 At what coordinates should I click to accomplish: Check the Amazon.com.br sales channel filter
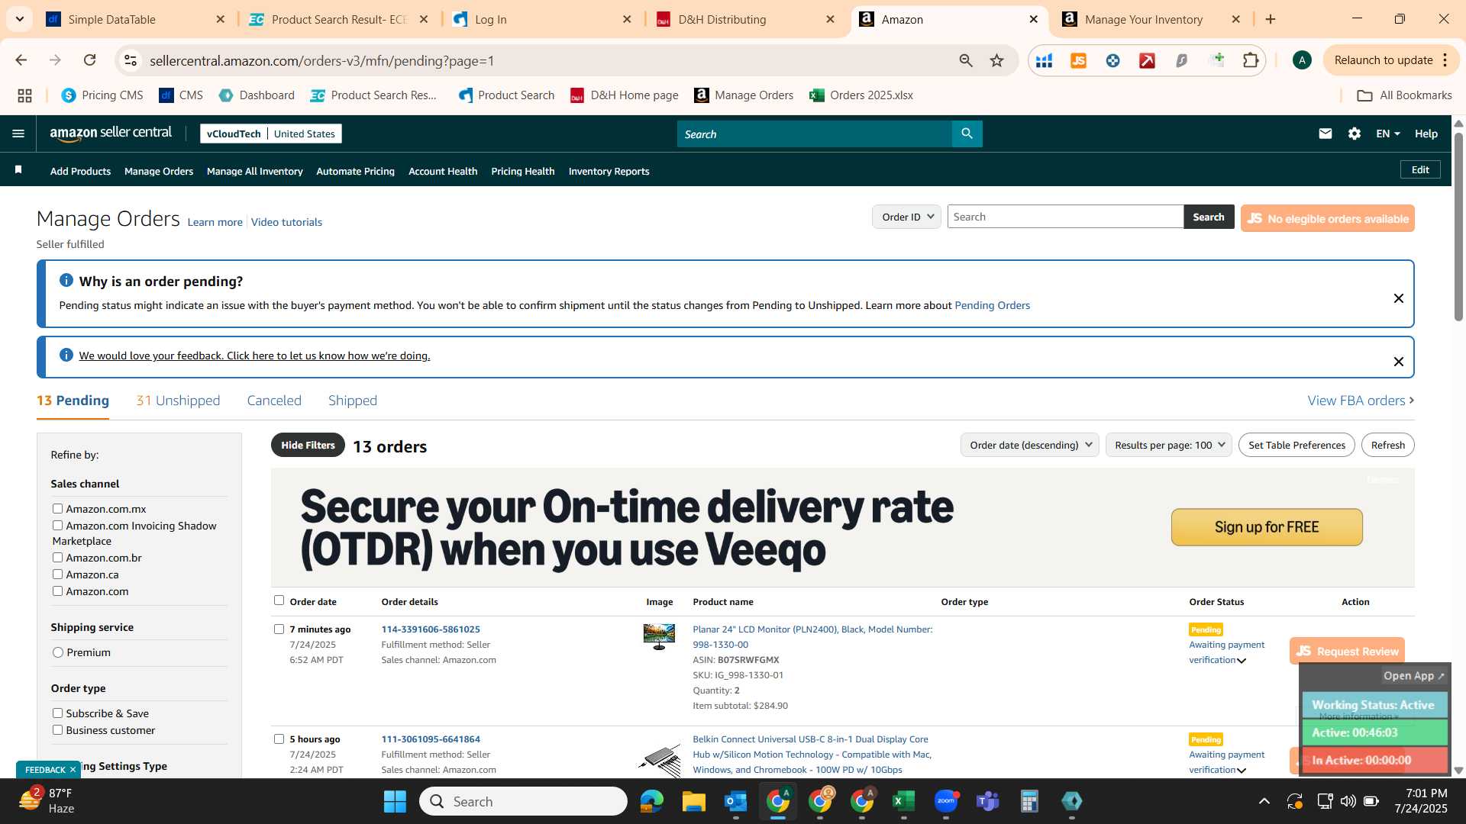click(57, 557)
